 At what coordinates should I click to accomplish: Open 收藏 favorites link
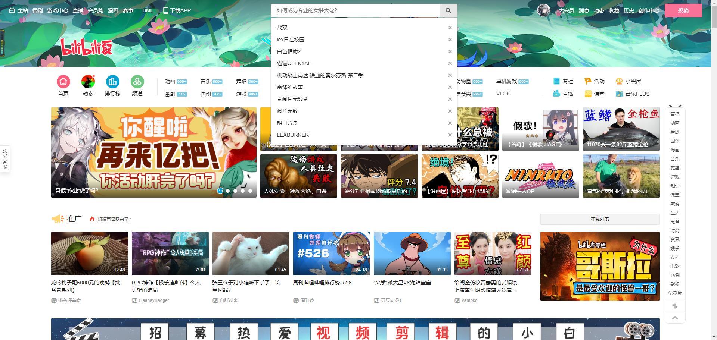pyautogui.click(x=614, y=10)
